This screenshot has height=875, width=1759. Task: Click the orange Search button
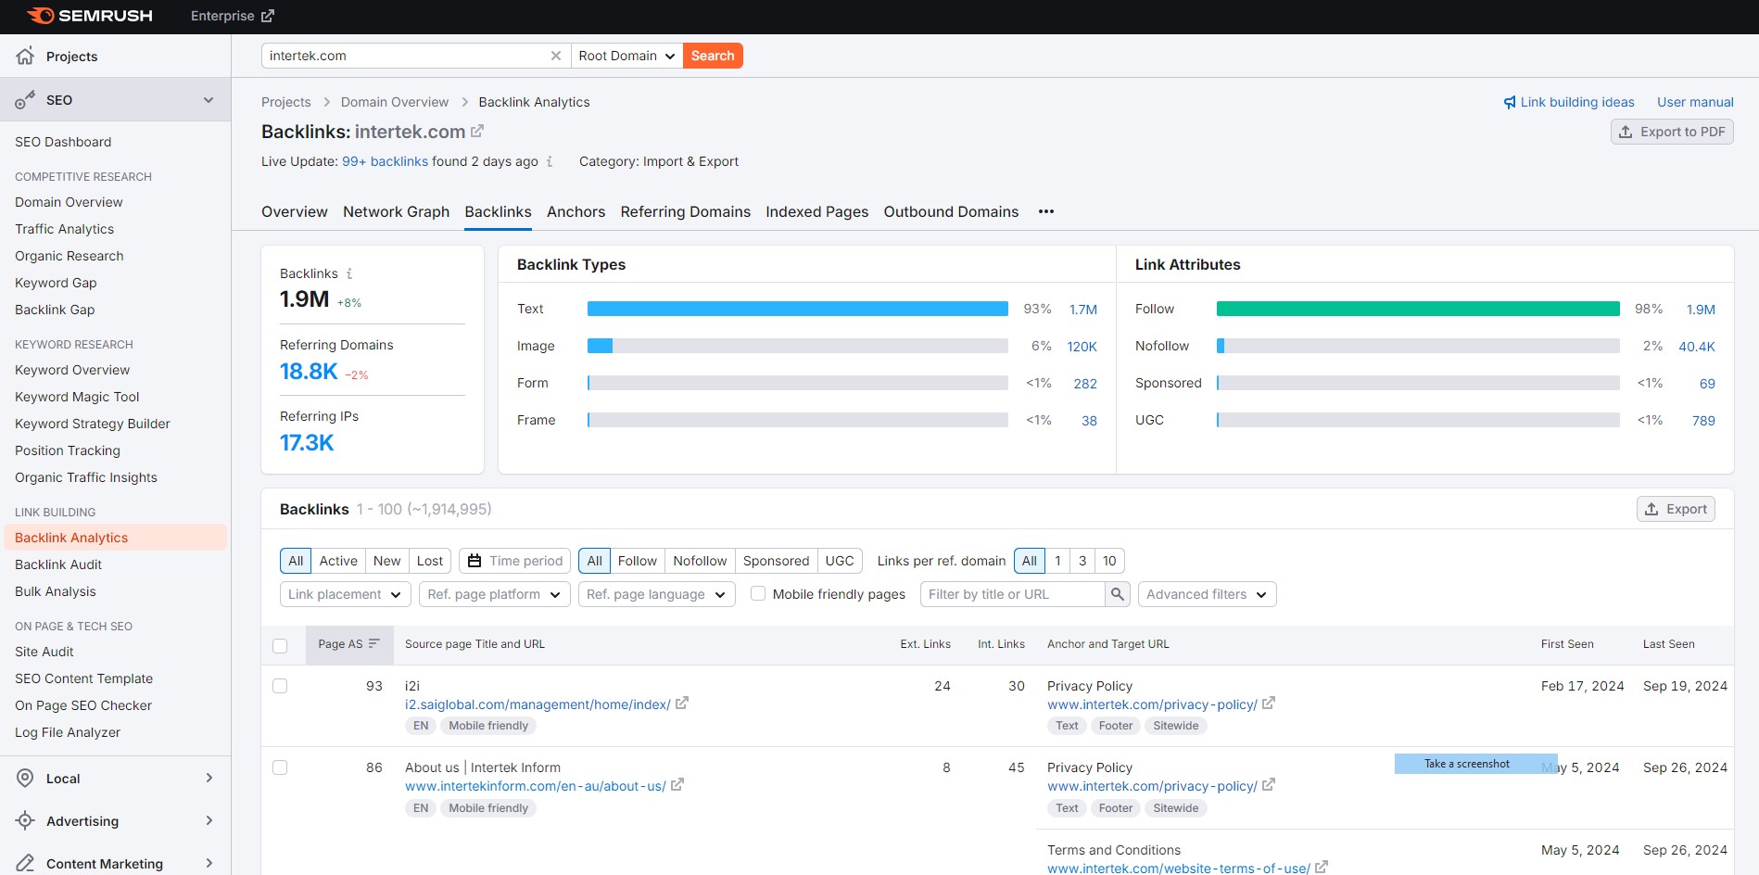pos(713,56)
